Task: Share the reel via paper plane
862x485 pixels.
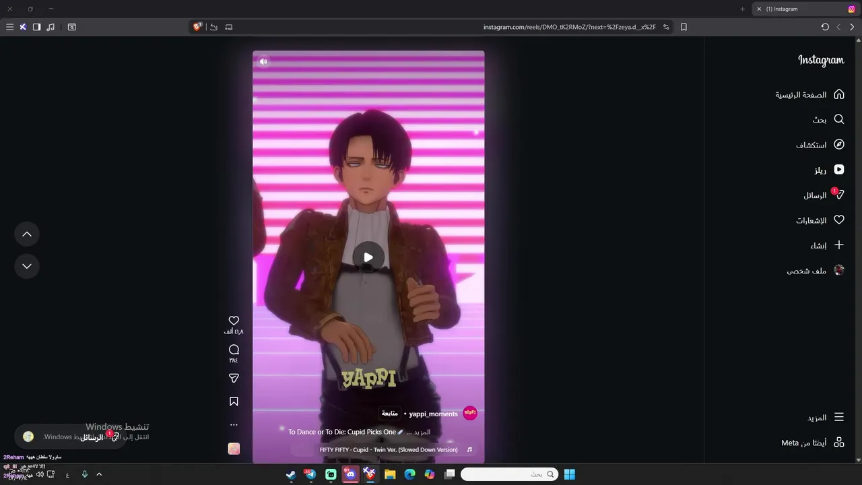Action: pyautogui.click(x=234, y=379)
